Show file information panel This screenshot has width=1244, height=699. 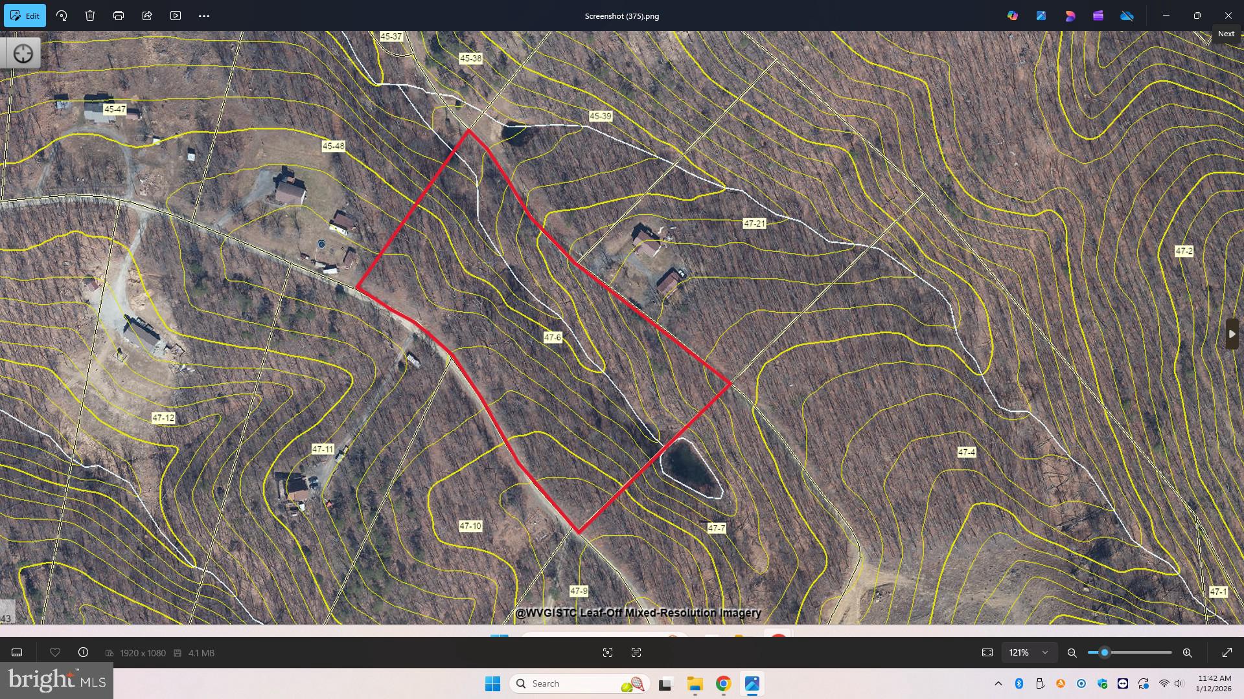point(84,652)
